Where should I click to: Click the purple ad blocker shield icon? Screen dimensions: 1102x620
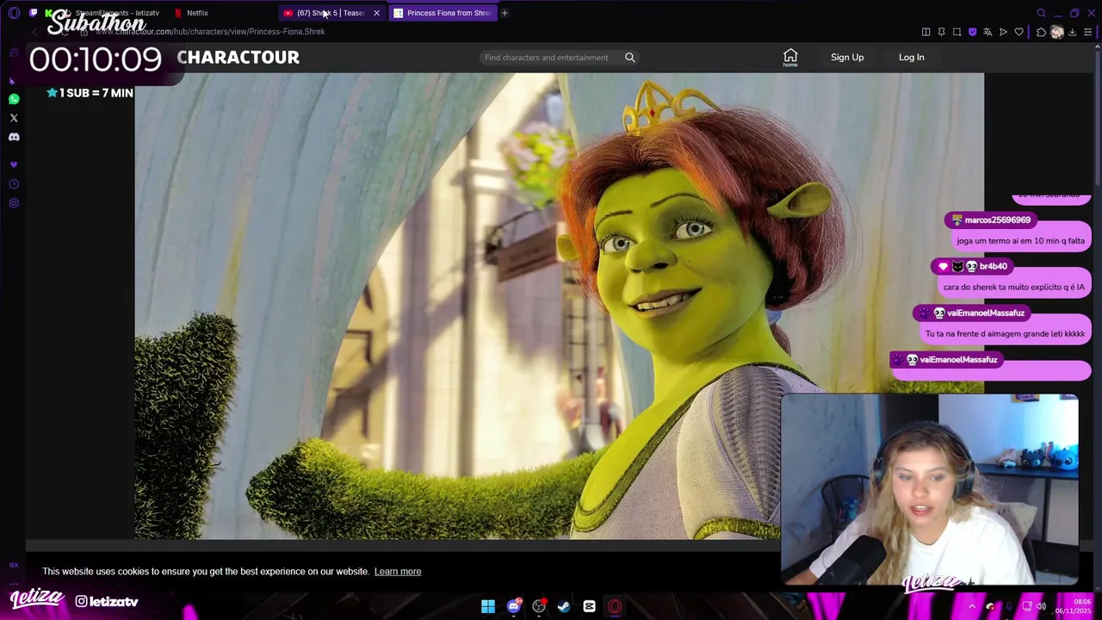coord(972,32)
